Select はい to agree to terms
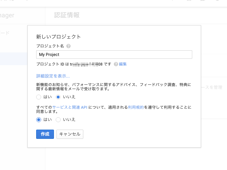Screen dimensions: 227x170 (x=39, y=120)
